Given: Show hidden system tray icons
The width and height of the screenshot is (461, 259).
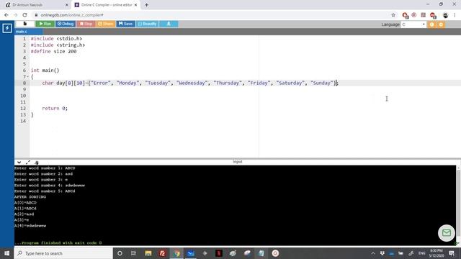Looking at the screenshot, I should pyautogui.click(x=373, y=253).
